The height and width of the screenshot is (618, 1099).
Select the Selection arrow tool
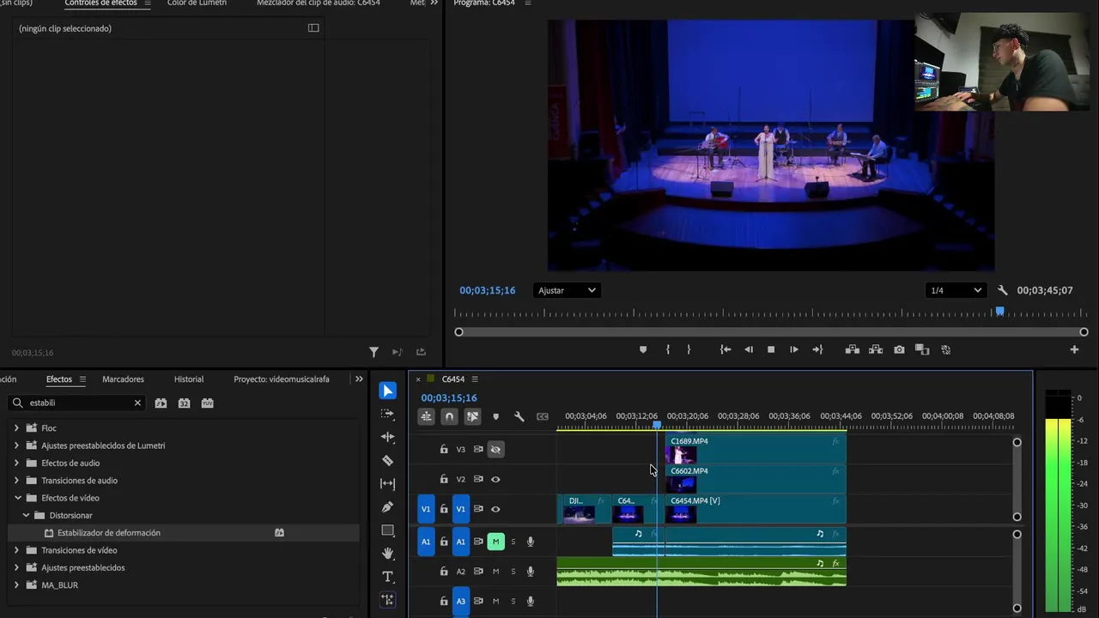point(388,391)
